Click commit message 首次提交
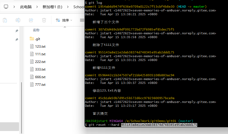The image size is (228, 134). tap(100, 113)
